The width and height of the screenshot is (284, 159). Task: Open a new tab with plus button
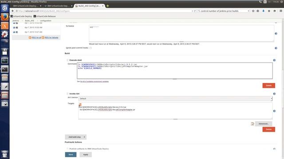pyautogui.click(x=107, y=6)
